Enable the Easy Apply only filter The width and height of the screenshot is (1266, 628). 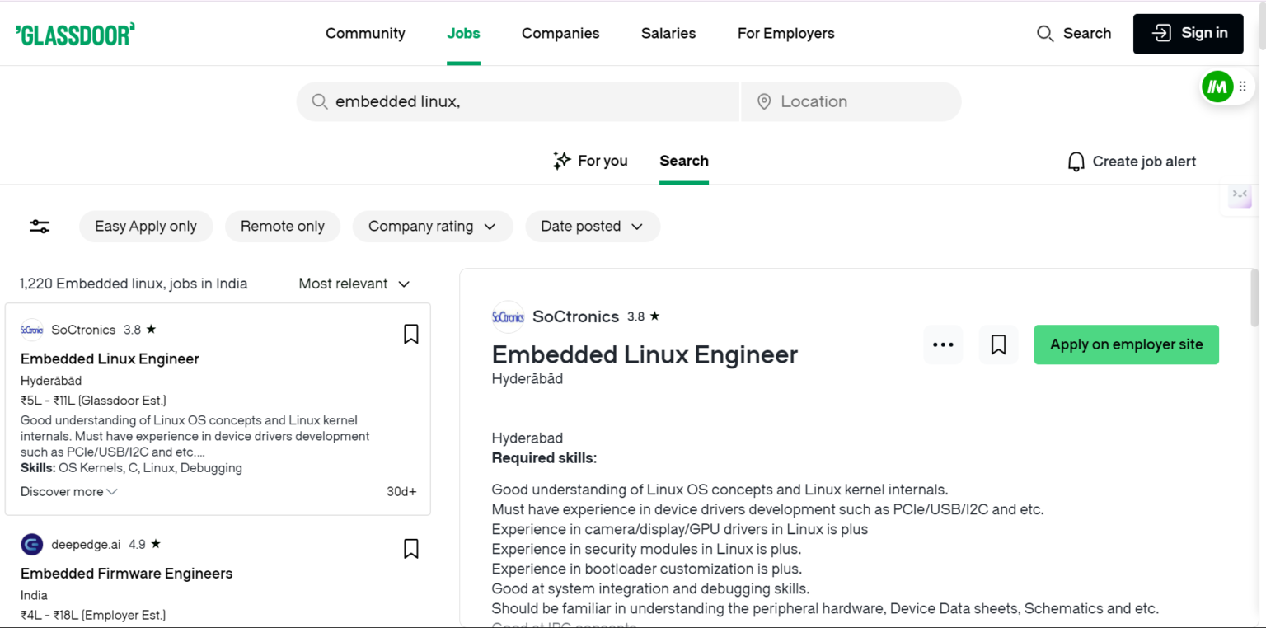click(x=146, y=226)
